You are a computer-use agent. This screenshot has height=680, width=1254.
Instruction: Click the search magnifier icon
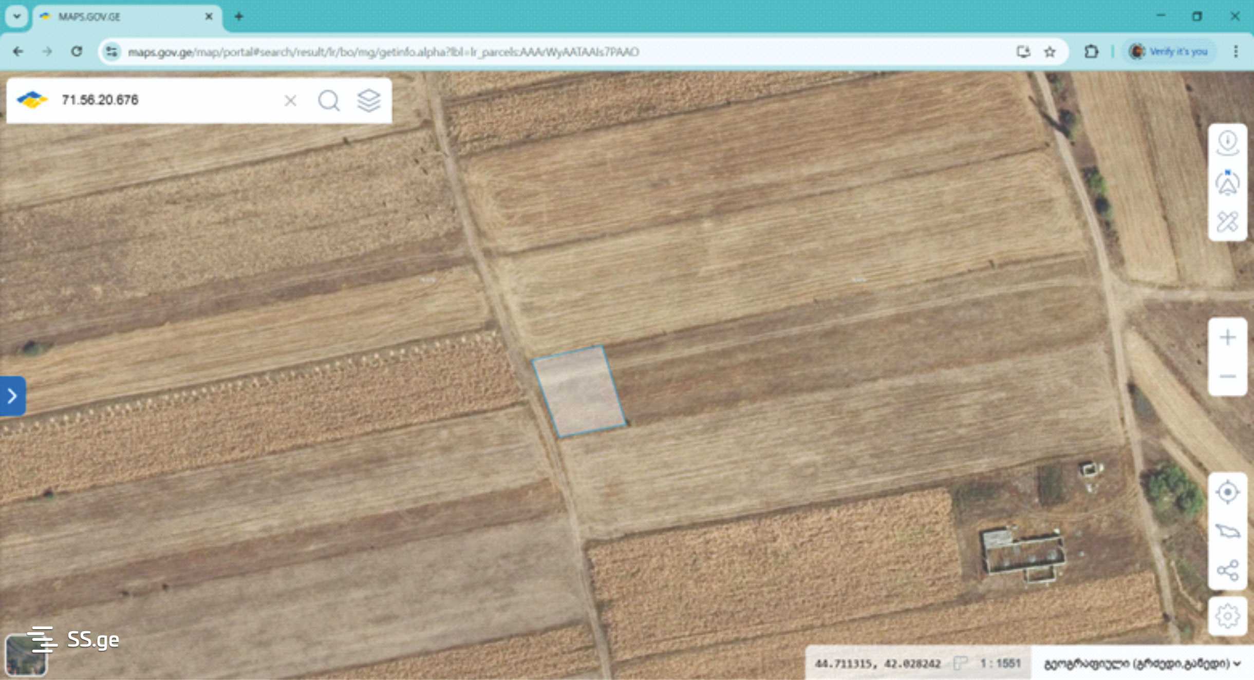click(329, 101)
